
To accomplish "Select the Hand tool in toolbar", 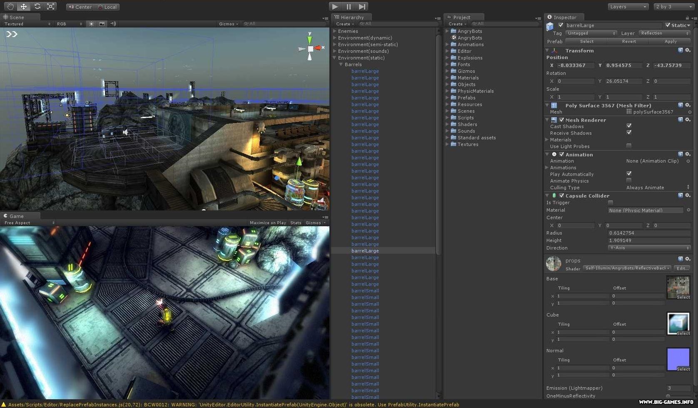I will click(10, 7).
